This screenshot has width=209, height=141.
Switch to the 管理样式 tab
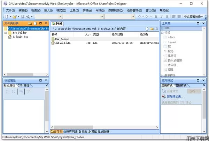181,85
